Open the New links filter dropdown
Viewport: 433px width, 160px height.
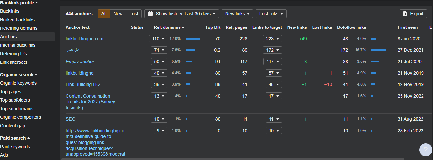click(237, 14)
